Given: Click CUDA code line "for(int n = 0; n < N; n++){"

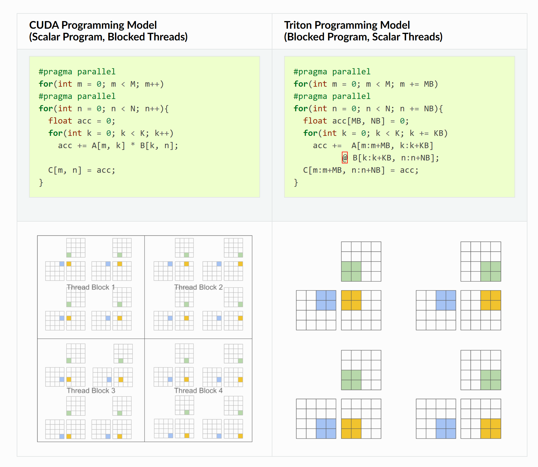Looking at the screenshot, I should click(104, 109).
